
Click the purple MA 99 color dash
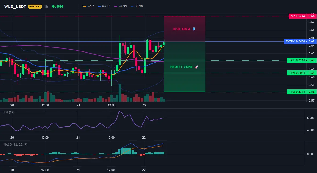pyautogui.click(x=116, y=6)
